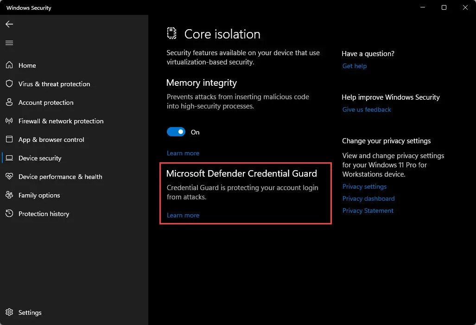The image size is (476, 325).
Task: Click Give us feedback
Action: 367,109
